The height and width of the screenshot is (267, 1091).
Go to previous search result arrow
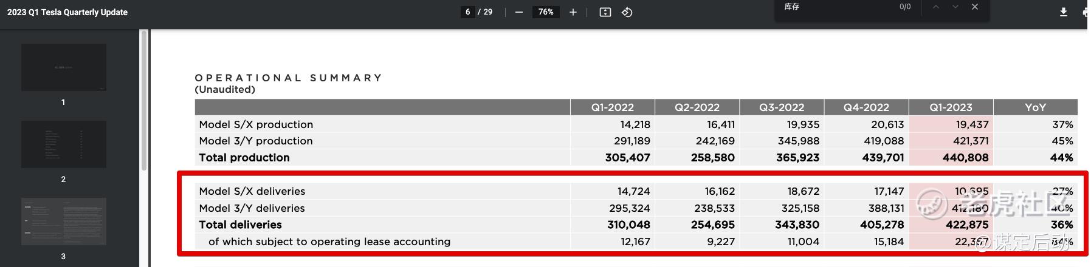click(x=935, y=7)
